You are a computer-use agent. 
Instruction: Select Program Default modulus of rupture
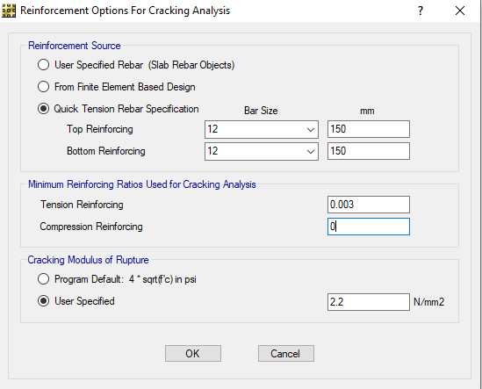tap(43, 279)
